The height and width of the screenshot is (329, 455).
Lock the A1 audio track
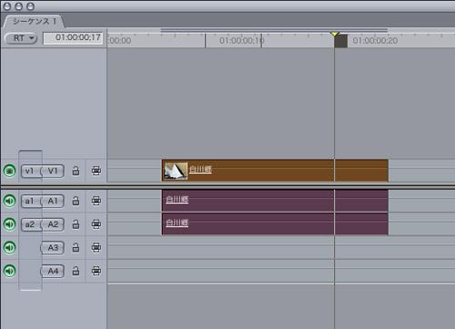(76, 200)
